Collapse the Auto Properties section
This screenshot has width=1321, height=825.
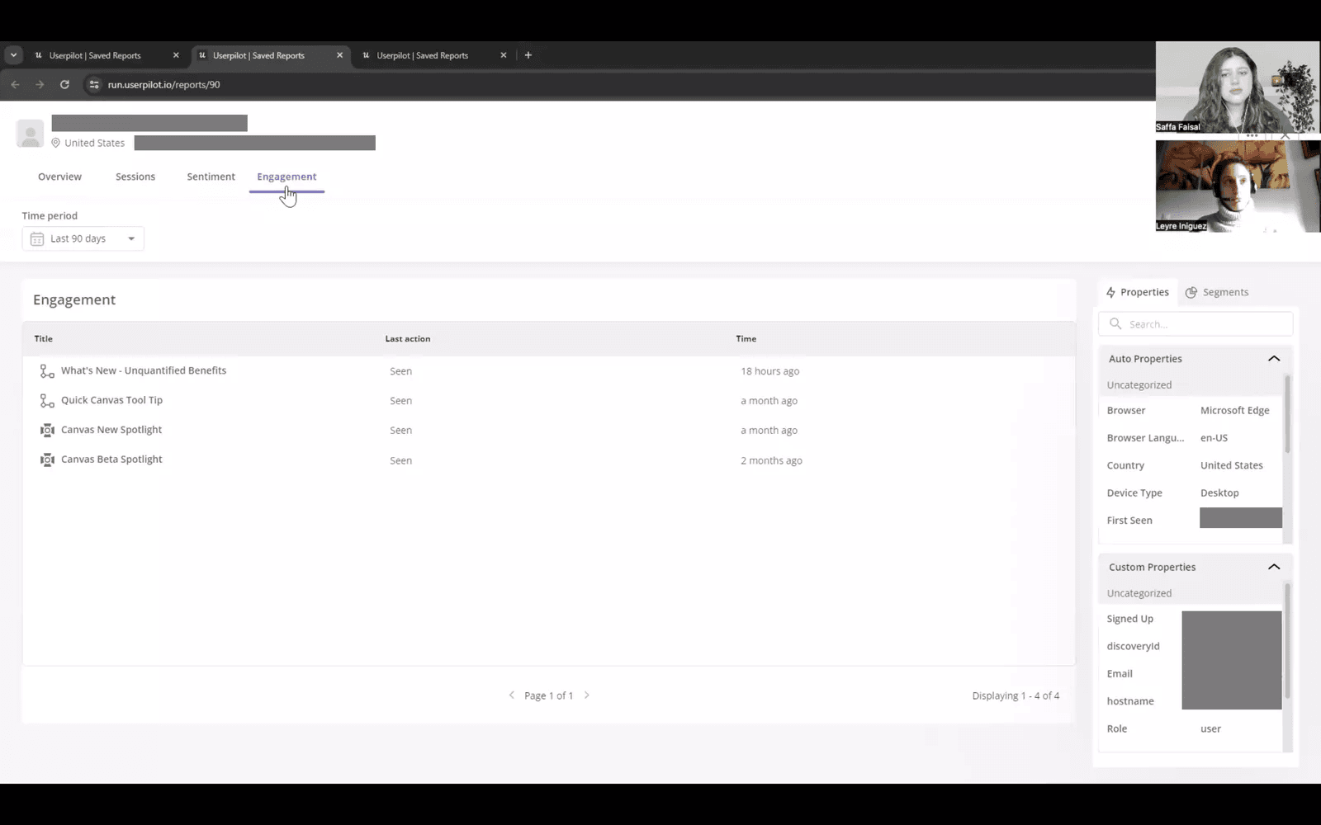tap(1274, 358)
